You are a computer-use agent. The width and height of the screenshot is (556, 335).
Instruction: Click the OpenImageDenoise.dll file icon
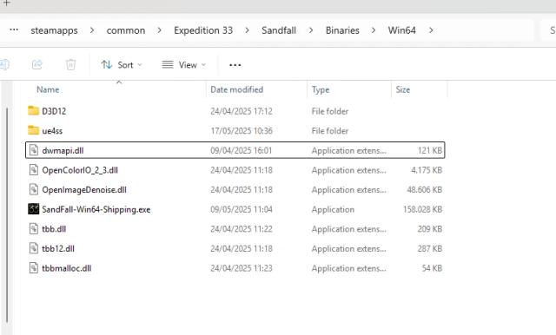click(33, 189)
